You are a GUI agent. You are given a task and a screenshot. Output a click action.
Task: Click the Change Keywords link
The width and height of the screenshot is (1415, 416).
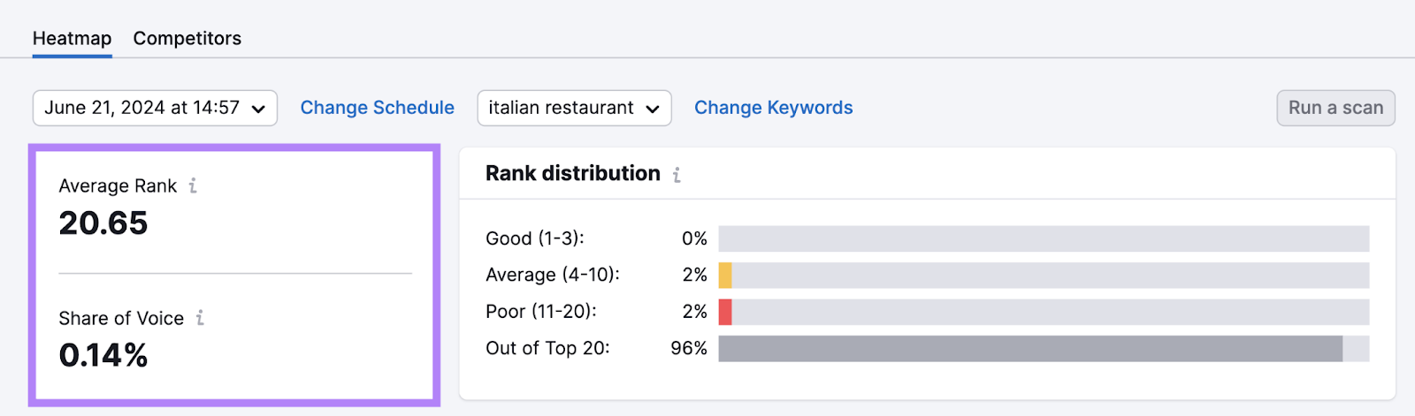pyautogui.click(x=773, y=108)
